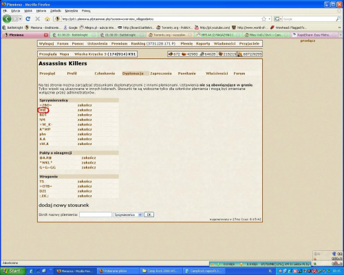Open the search engine selector dropdown
344x275 pixels.
coord(278,19)
